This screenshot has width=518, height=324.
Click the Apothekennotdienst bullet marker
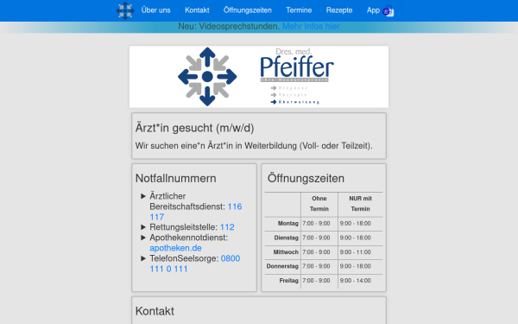tap(143, 238)
